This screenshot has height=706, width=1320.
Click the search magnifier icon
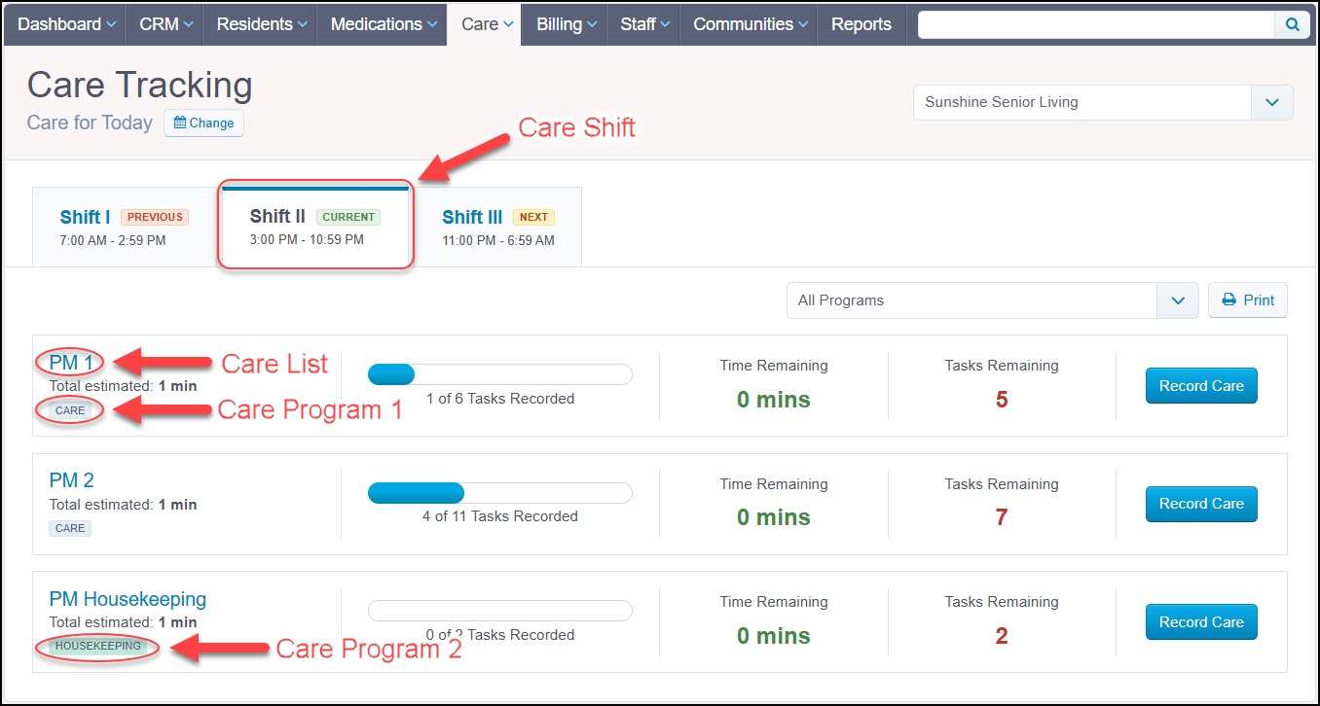[1292, 25]
